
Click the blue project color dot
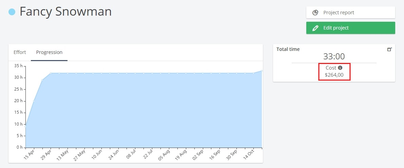point(12,12)
